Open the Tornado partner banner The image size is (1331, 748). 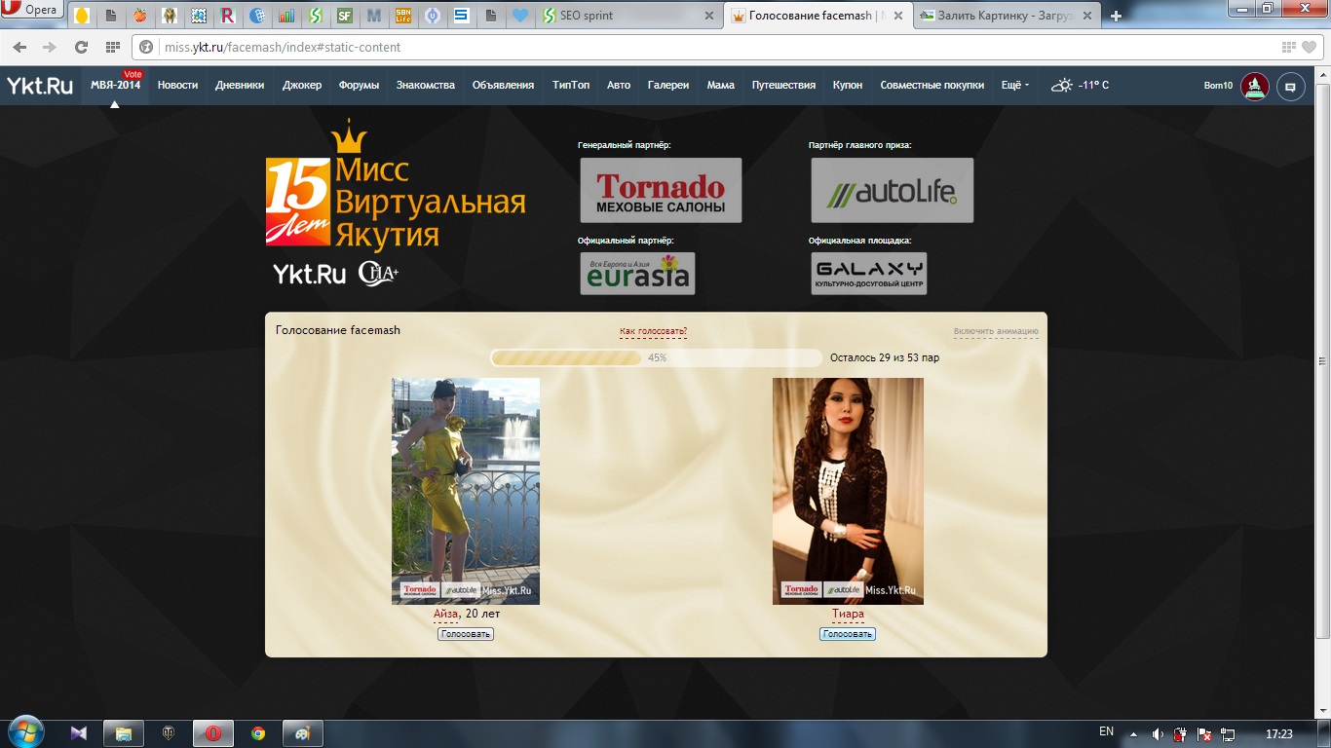pyautogui.click(x=661, y=190)
